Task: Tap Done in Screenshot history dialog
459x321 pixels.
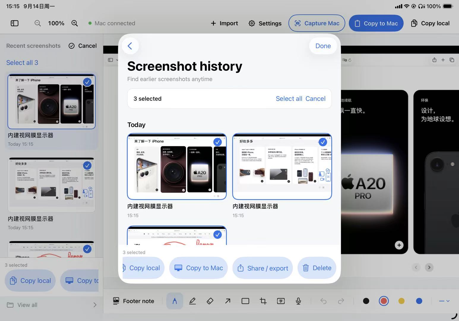Action: 323,46
